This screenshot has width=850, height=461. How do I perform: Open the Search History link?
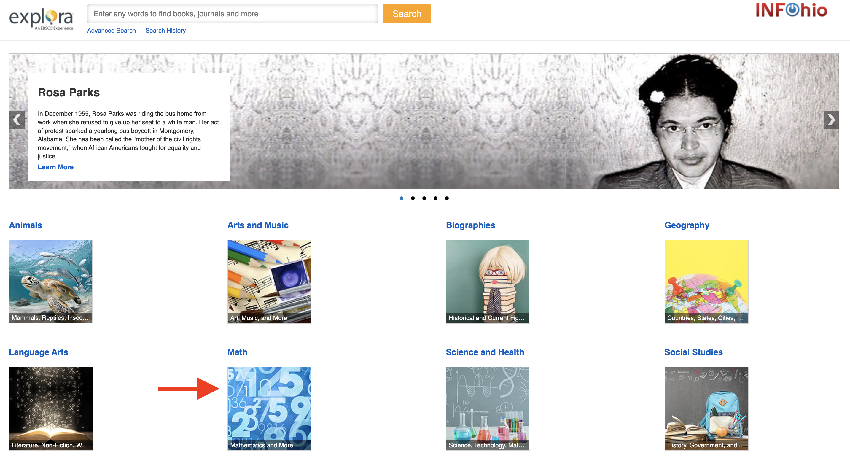click(165, 30)
